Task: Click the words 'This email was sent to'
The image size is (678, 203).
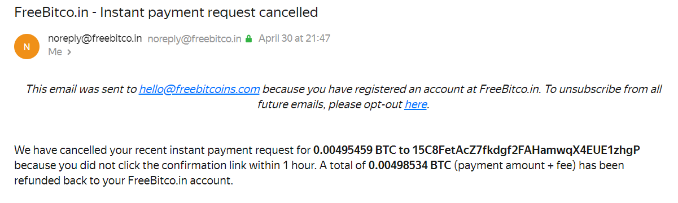Action: [81, 89]
